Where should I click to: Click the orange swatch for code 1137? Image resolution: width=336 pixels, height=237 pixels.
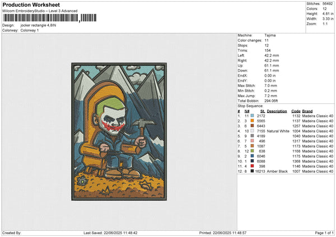click(252, 121)
